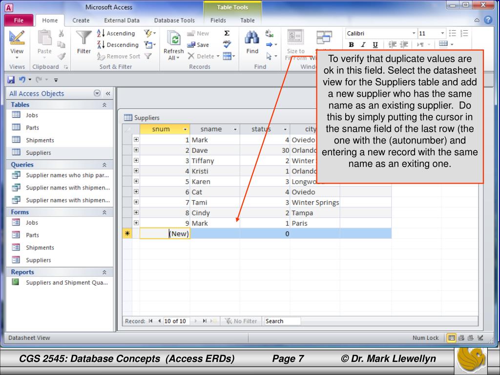Click the record number box 10 of 10

click(176, 321)
